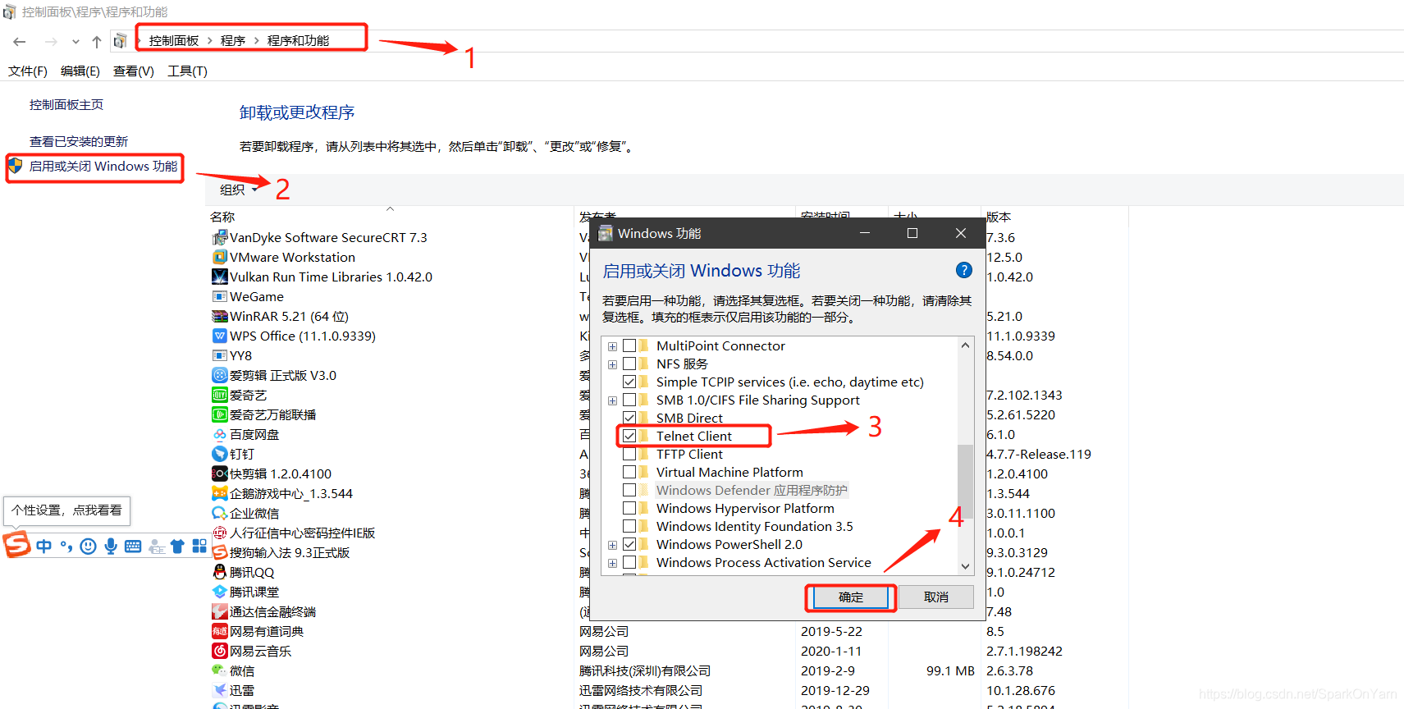Click 确定 in Windows 功能 dialog
1404x709 pixels.
coord(851,597)
